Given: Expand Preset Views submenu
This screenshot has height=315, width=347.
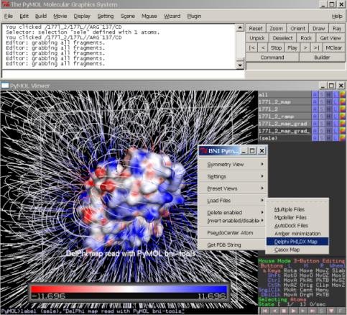Looking at the screenshot, I should [x=233, y=188].
